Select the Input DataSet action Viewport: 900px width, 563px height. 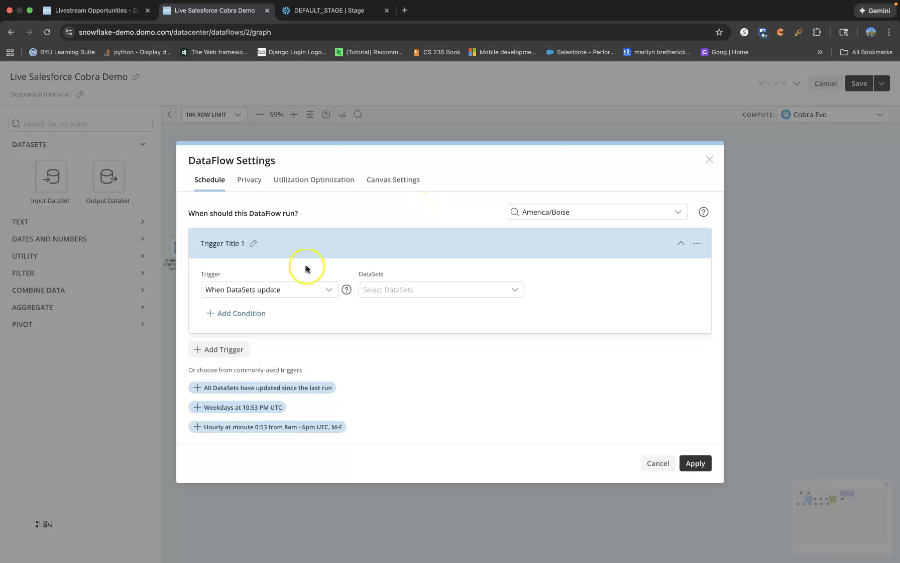point(50,177)
